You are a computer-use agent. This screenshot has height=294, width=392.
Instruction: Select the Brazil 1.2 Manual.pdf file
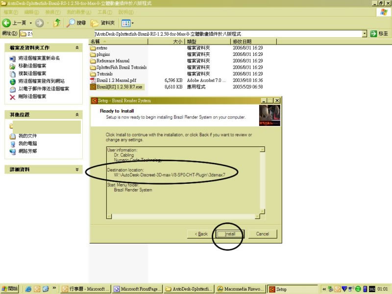click(113, 80)
